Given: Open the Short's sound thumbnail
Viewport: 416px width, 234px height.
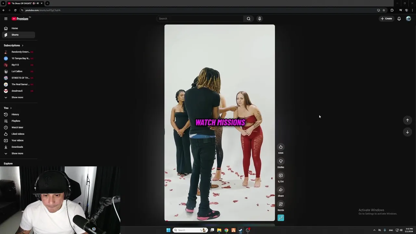Looking at the screenshot, I should pyautogui.click(x=281, y=218).
